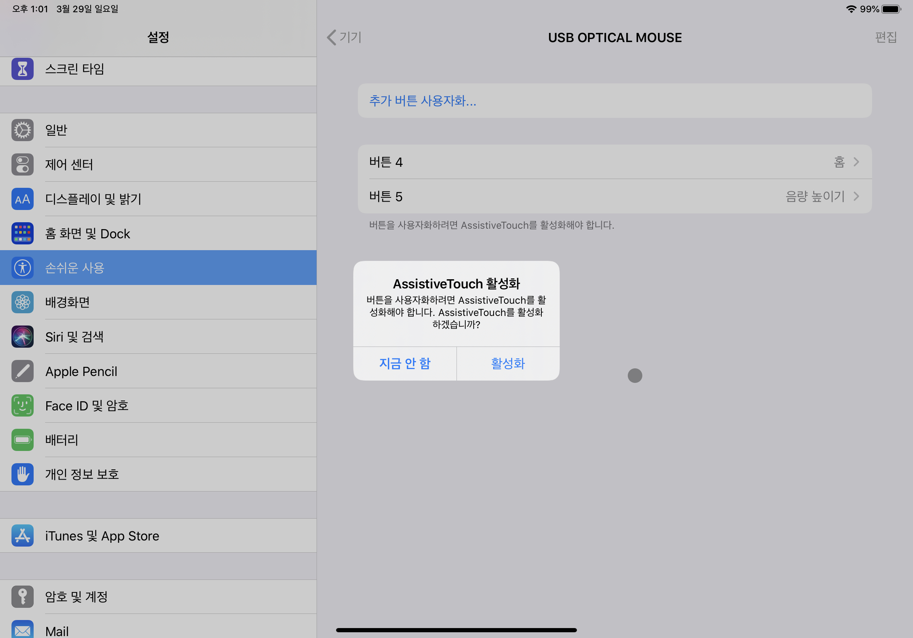Viewport: 913px width, 638px height.
Task: Tap the Screen Time hourglass icon
Action: 22,69
